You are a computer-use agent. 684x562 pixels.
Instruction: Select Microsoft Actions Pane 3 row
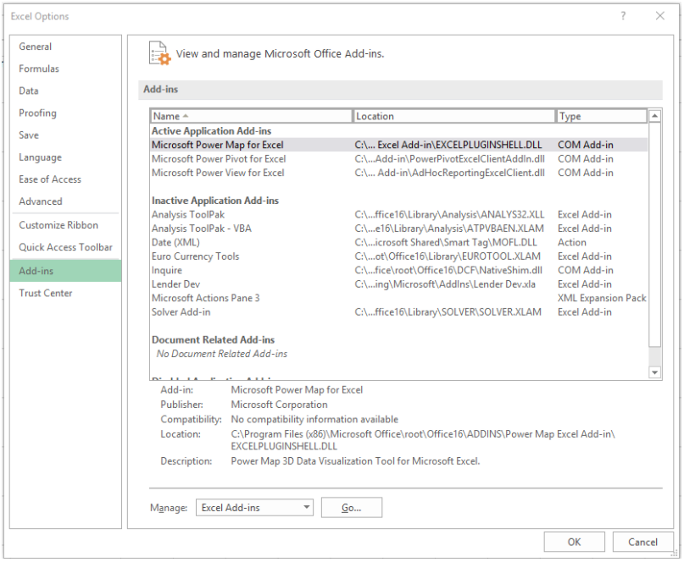[398, 299]
